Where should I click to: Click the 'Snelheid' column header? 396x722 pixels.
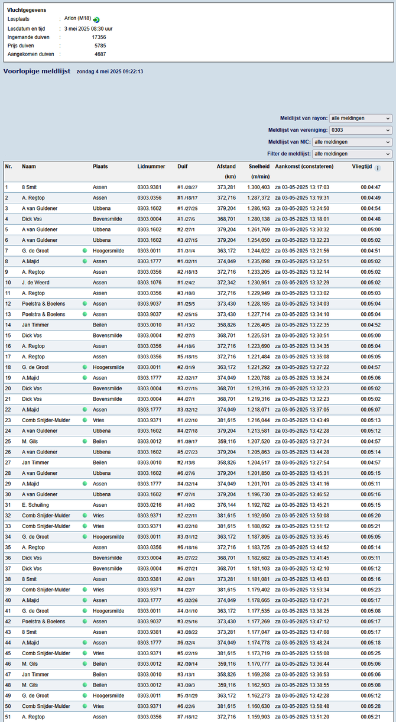(259, 167)
